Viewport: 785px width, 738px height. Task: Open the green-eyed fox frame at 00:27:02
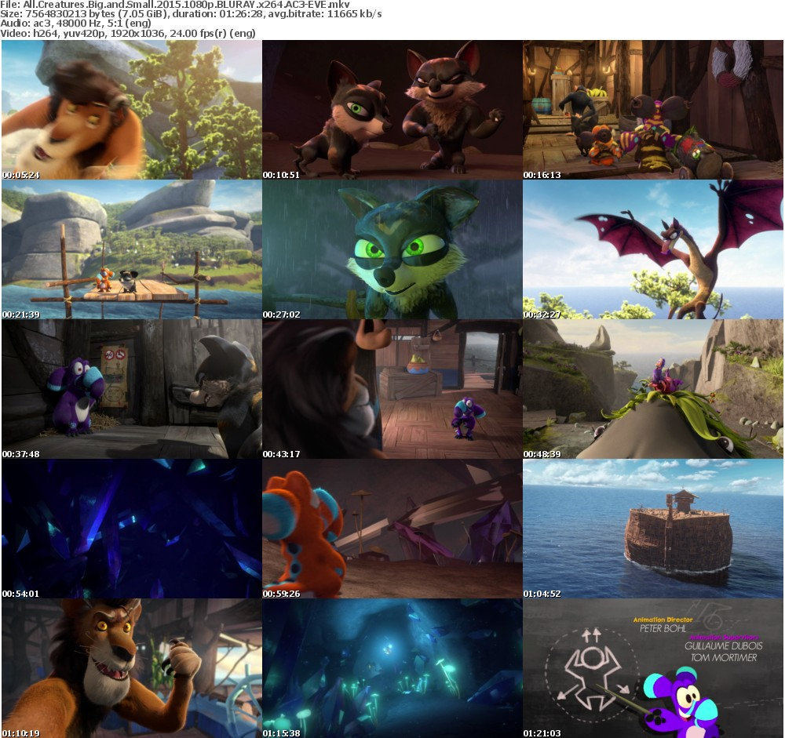tap(392, 249)
